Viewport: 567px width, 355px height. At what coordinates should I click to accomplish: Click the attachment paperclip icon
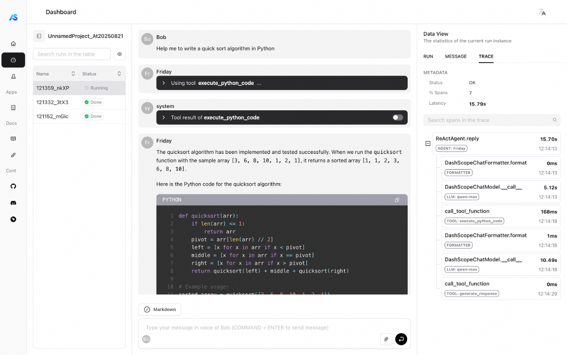pos(386,339)
